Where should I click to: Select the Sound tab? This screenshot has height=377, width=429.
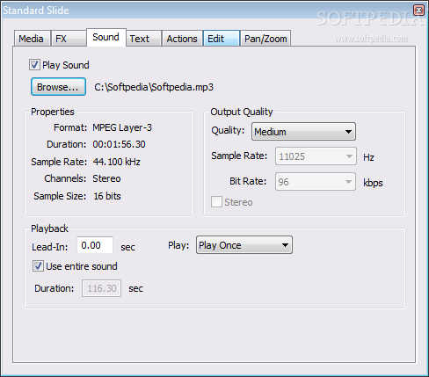coord(106,37)
